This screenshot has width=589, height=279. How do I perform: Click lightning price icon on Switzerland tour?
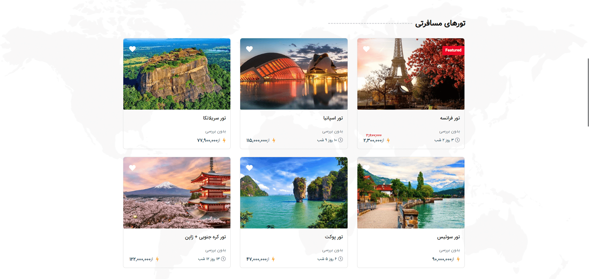(458, 259)
